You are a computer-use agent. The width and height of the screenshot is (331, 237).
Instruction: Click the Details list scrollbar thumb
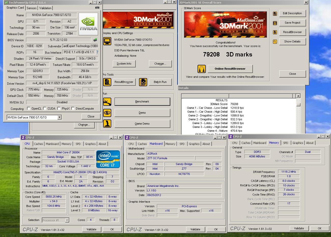(298, 105)
